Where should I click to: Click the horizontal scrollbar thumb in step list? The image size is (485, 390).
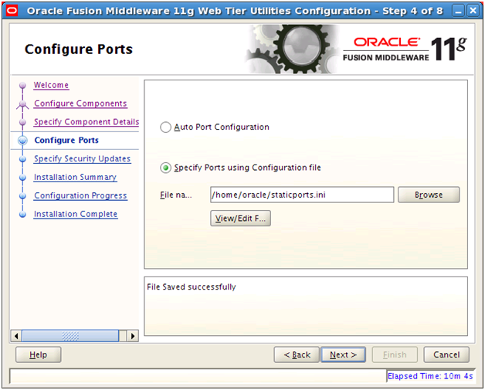[x=70, y=336]
